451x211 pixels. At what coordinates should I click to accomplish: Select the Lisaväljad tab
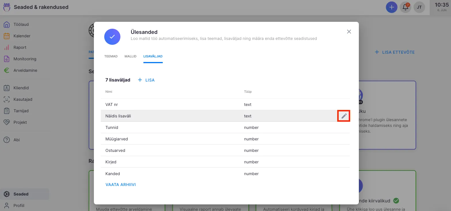[x=153, y=56]
